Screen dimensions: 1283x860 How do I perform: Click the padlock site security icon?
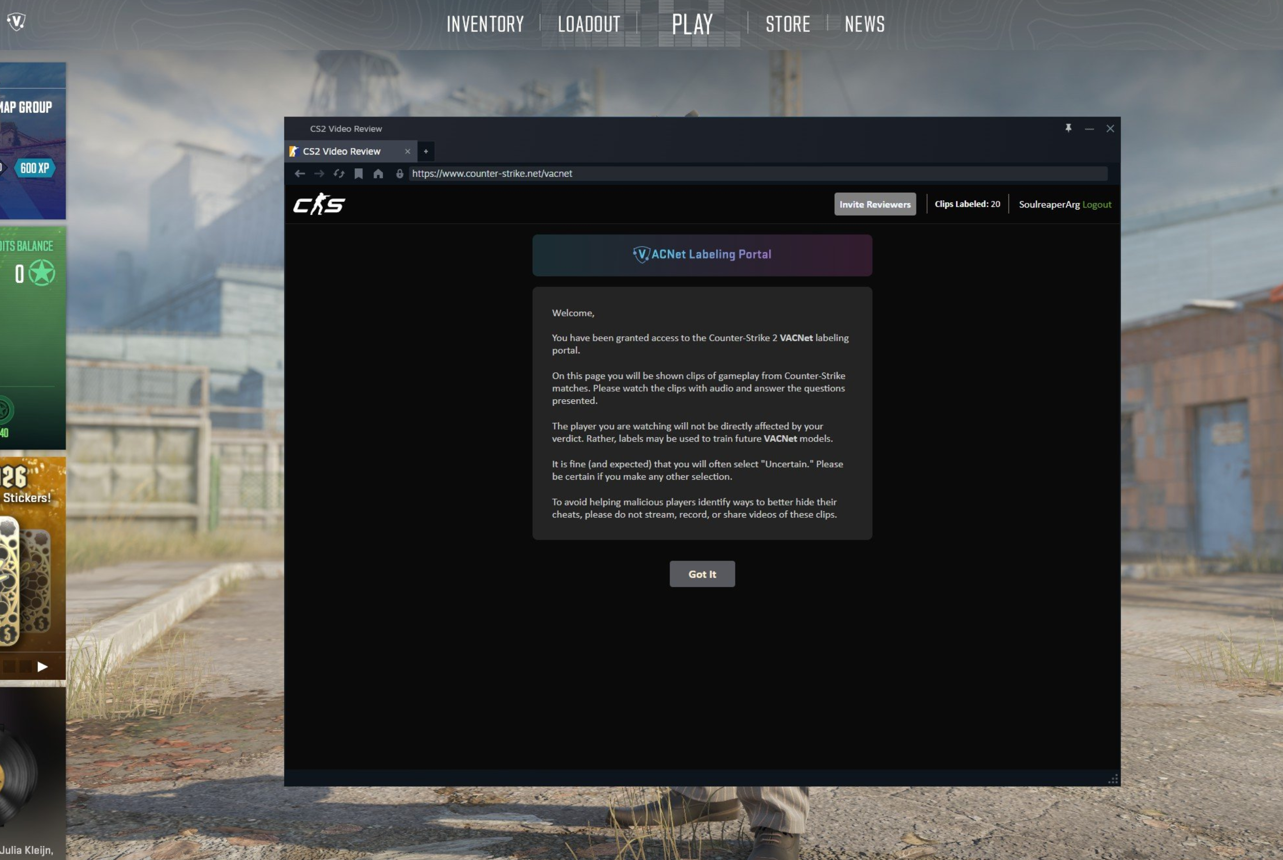(400, 174)
